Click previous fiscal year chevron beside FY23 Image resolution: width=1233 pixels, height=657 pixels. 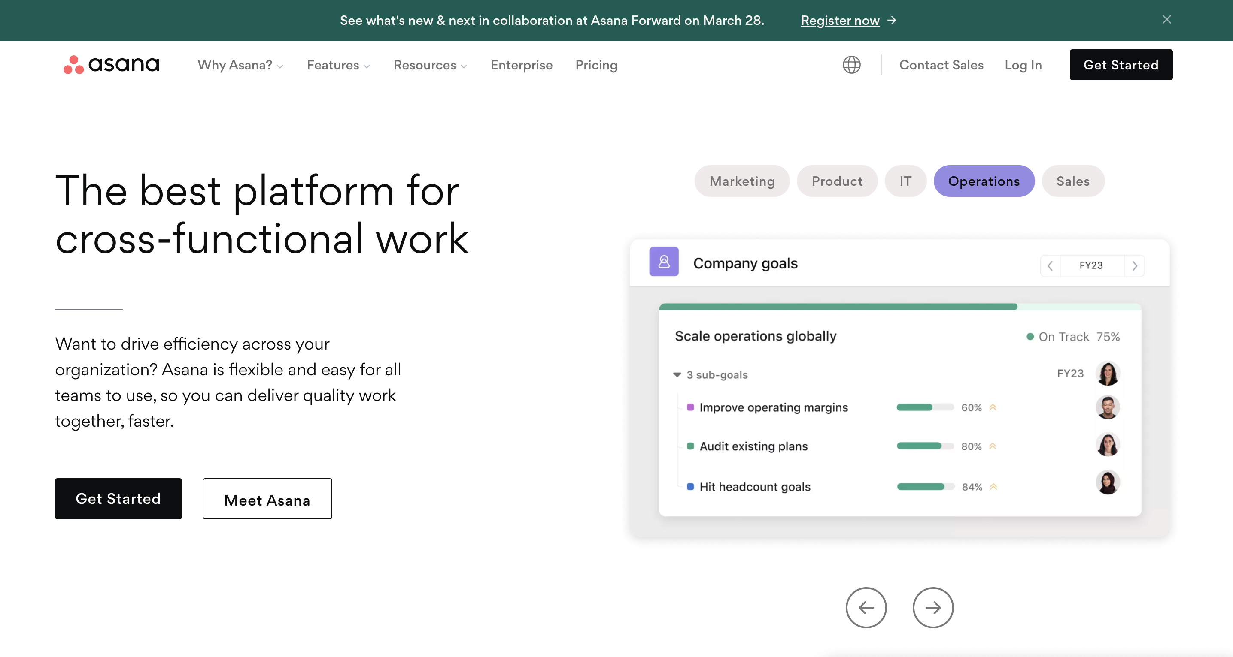tap(1050, 265)
